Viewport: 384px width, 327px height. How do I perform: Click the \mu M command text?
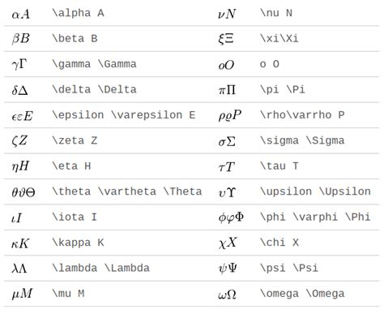coord(68,294)
